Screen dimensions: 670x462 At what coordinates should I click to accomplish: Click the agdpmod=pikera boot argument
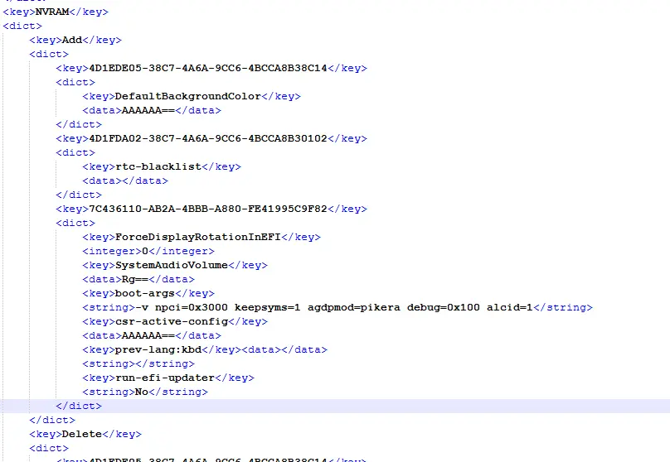pyautogui.click(x=354, y=307)
